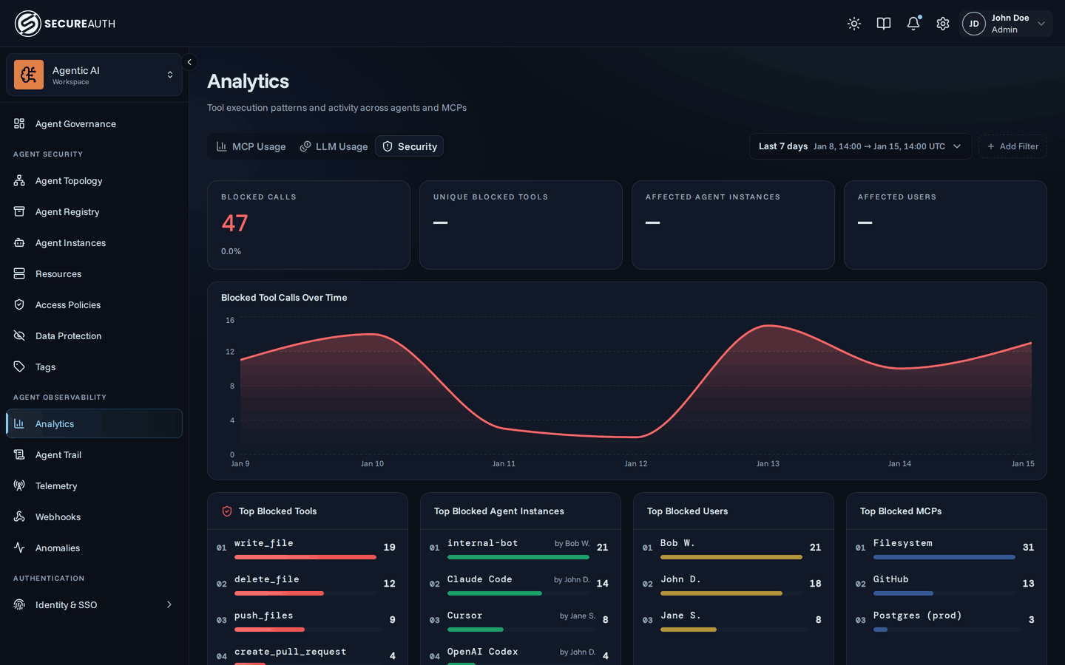The height and width of the screenshot is (665, 1065).
Task: Select Postgres (prod) MCP row
Action: (947, 620)
